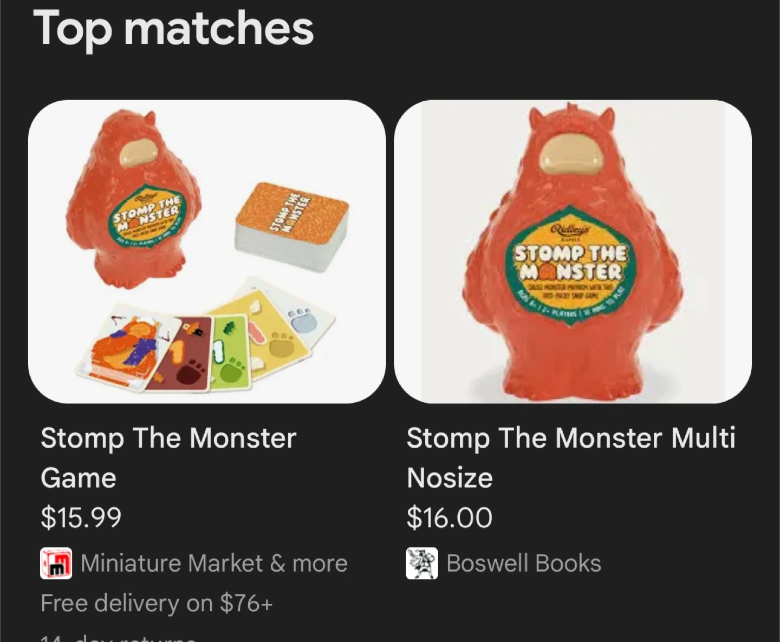
Task: Click the card deck in the left photo
Action: click(292, 226)
